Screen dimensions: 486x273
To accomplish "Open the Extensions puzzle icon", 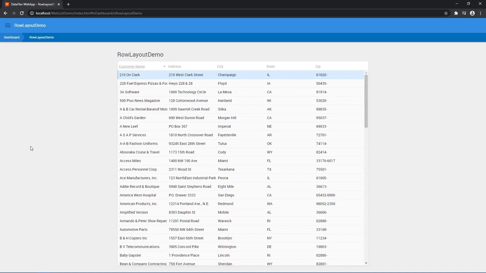I will tap(456, 13).
